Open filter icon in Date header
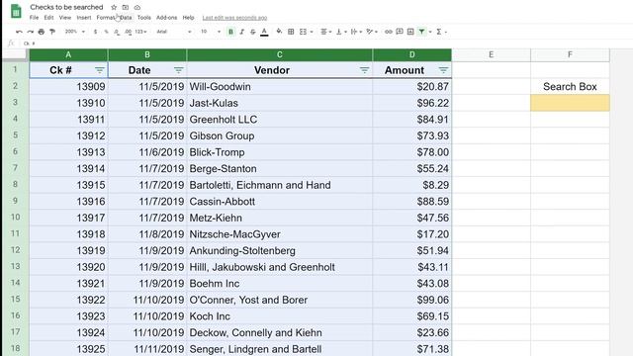 pyautogui.click(x=178, y=70)
